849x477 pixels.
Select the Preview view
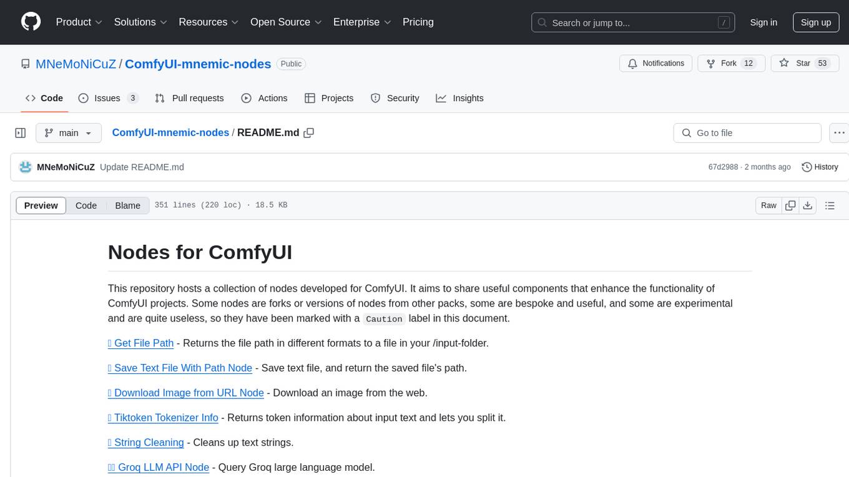click(x=41, y=205)
